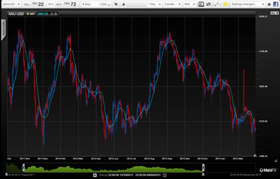Screen dimensions: 280x179
Task: Click the left range handle on navigator
Action: coord(6,168)
